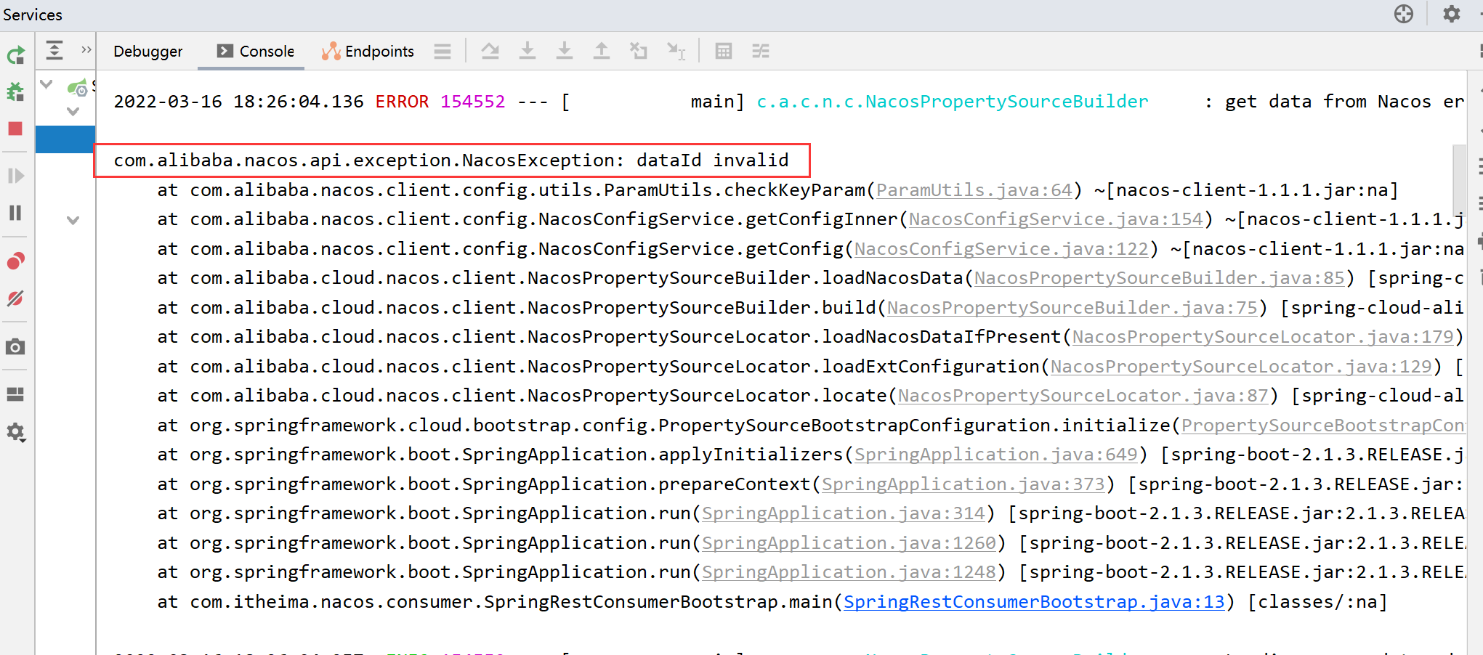Expand hidden toolbar items double chevron
The image size is (1483, 655).
click(x=86, y=50)
